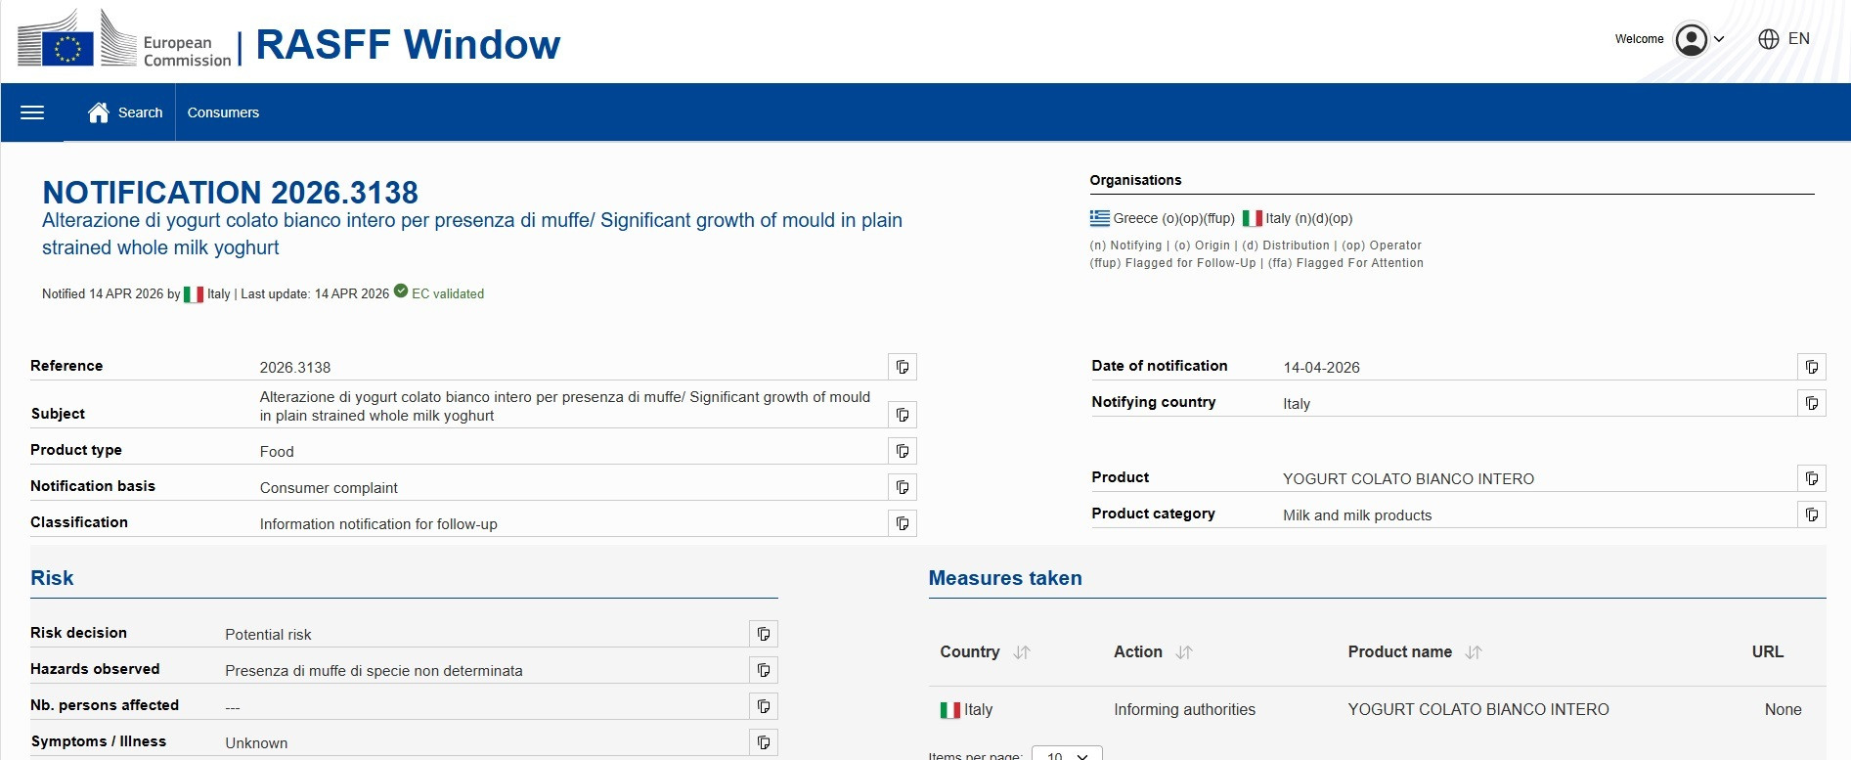Copy the Product name value
The width and height of the screenshot is (1851, 760).
coord(1812,478)
